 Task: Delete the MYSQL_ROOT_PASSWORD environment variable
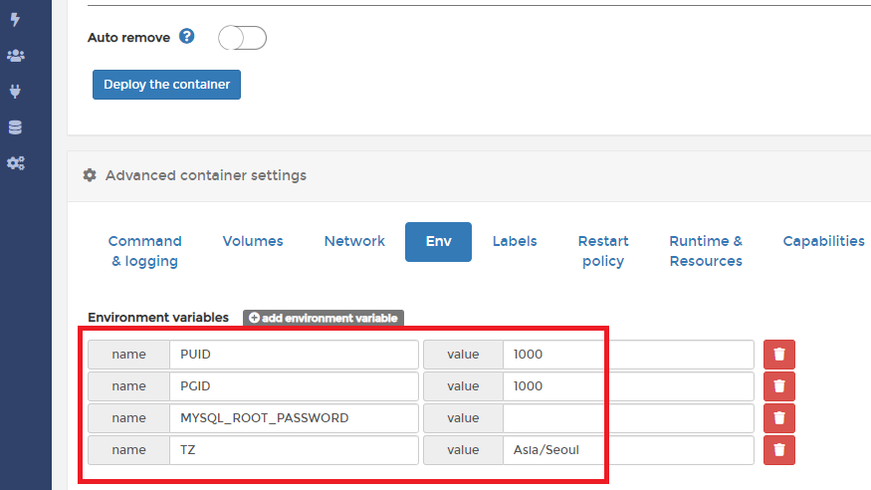tap(778, 417)
